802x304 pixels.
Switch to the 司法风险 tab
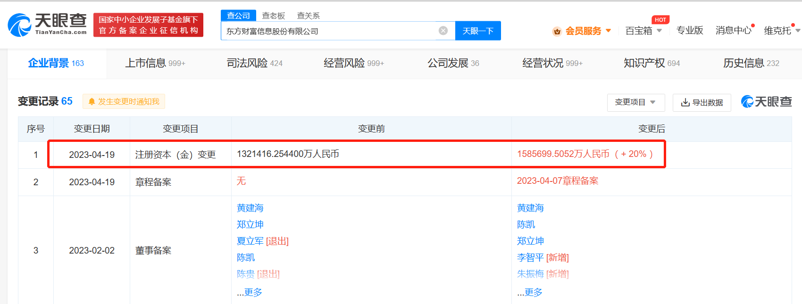[x=255, y=63]
